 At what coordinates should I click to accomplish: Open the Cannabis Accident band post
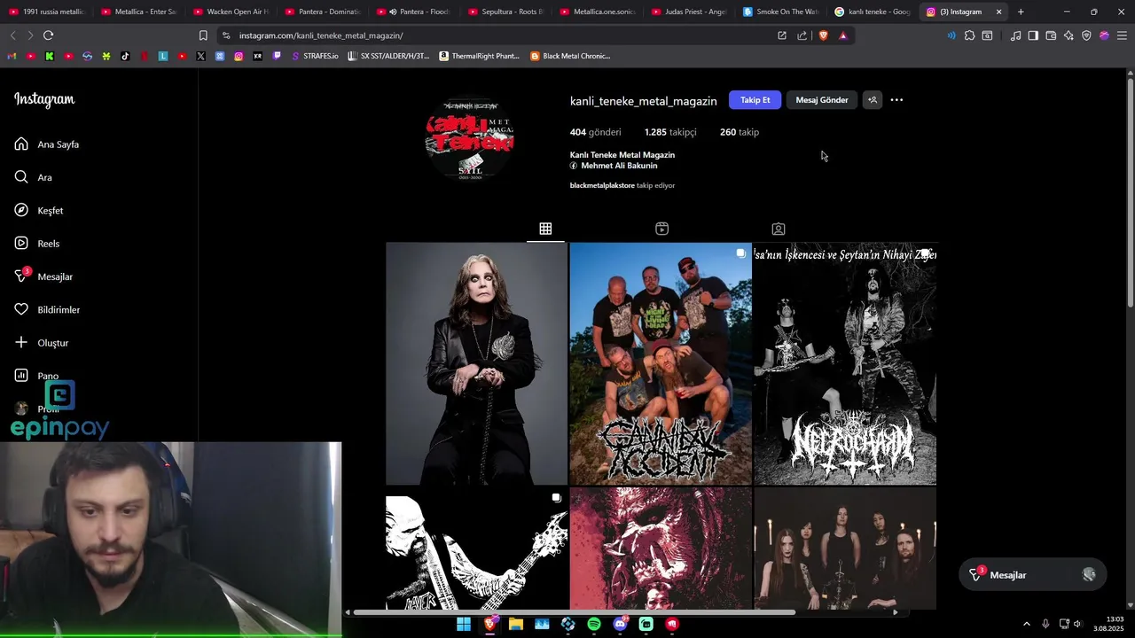pos(661,363)
